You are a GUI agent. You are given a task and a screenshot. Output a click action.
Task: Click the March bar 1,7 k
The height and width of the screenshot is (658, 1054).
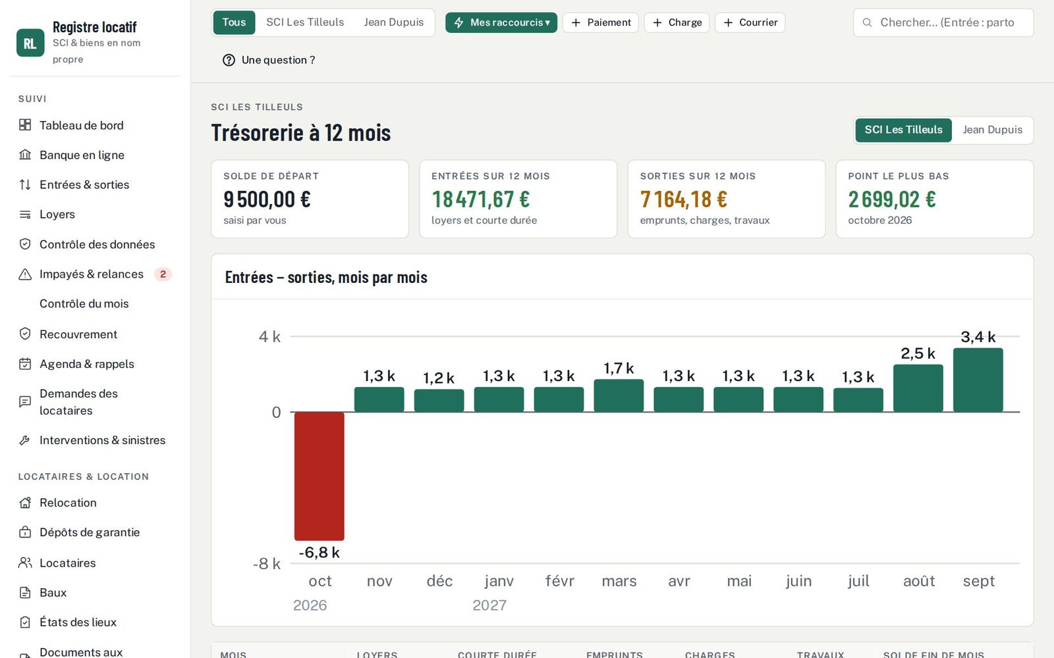[x=619, y=395]
